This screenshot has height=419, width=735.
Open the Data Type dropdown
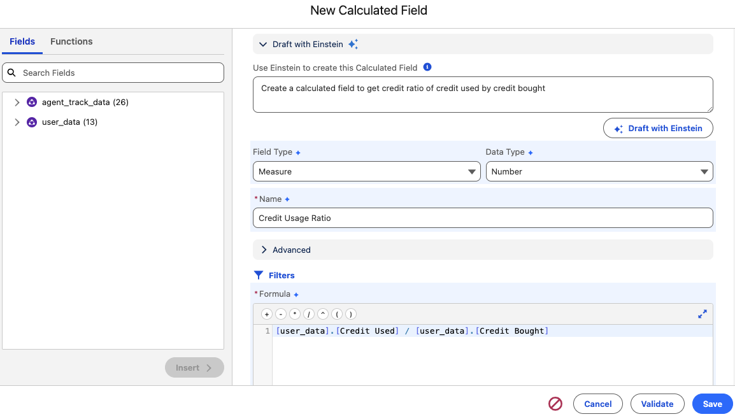click(x=599, y=171)
